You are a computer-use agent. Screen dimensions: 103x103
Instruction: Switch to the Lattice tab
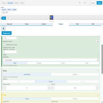tap(44, 24)
